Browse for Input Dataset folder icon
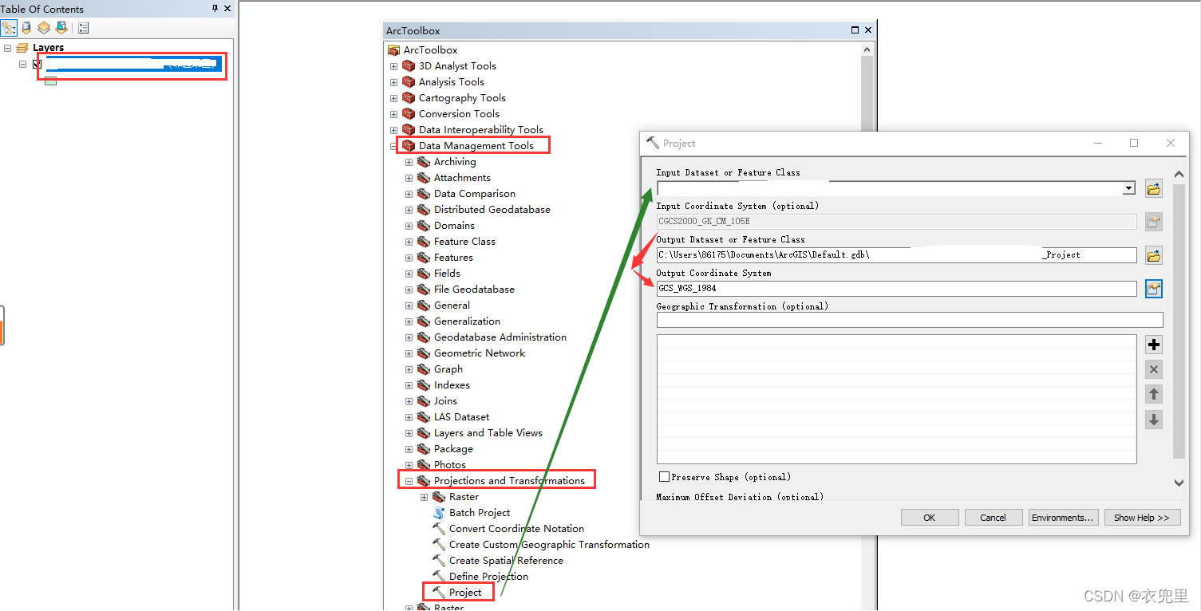 coord(1153,189)
